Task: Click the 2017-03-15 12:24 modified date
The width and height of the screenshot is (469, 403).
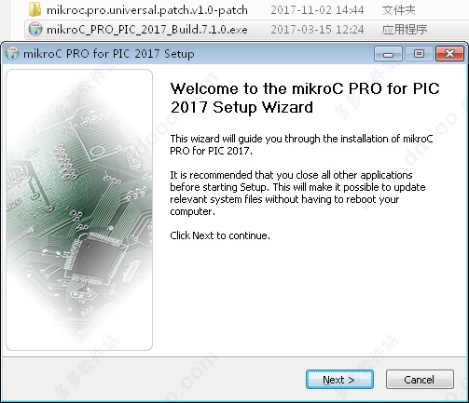Action: click(317, 30)
